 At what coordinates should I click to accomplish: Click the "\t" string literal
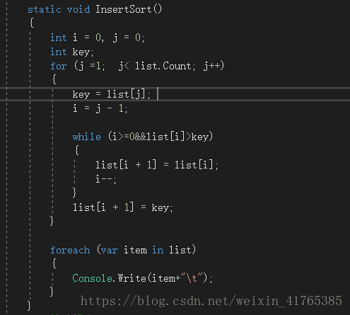click(192, 278)
